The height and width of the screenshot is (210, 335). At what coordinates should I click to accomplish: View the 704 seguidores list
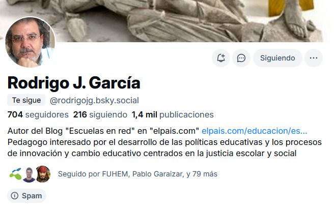pyautogui.click(x=38, y=114)
